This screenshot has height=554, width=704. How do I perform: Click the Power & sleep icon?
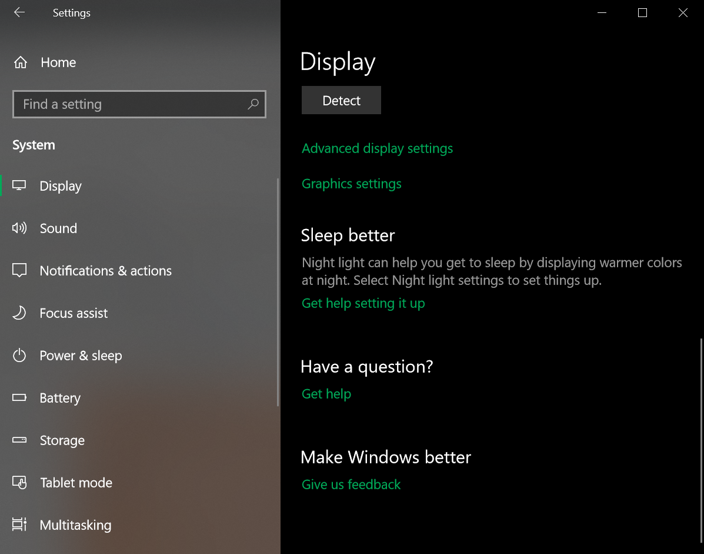pos(19,356)
